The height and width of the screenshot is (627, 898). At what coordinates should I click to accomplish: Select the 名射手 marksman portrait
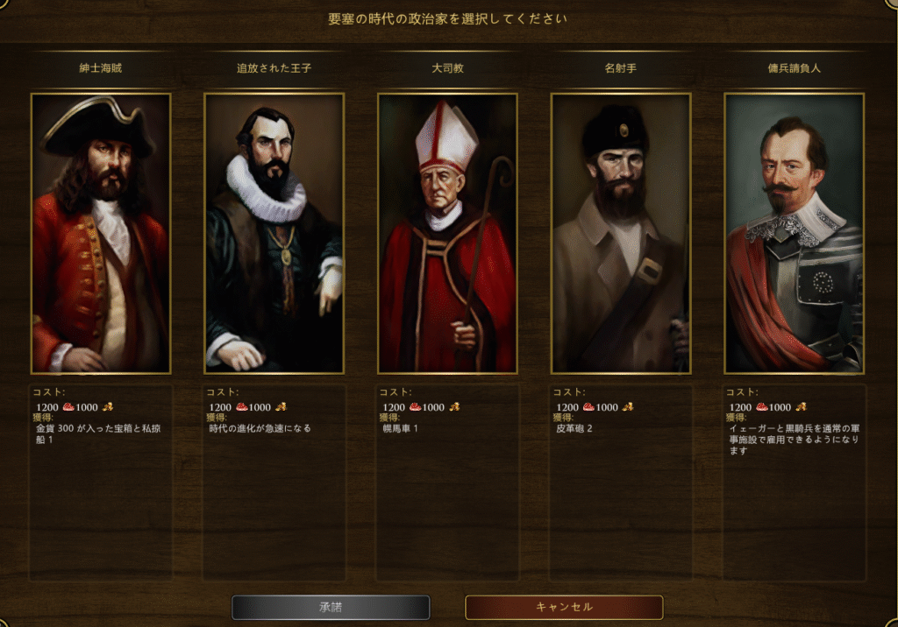pyautogui.click(x=621, y=234)
